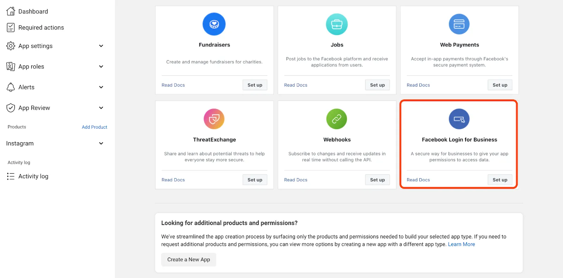The height and width of the screenshot is (278, 563).
Task: Click the Jobs briefcase icon
Action: (x=337, y=24)
